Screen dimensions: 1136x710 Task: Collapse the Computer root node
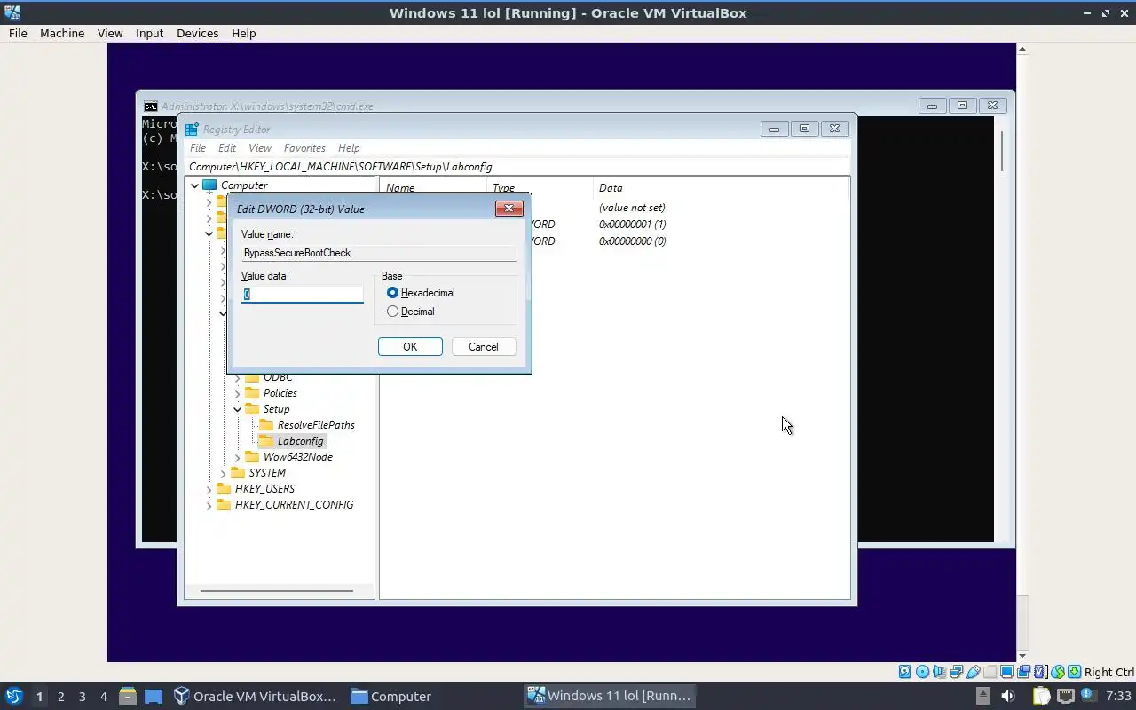tap(194, 185)
